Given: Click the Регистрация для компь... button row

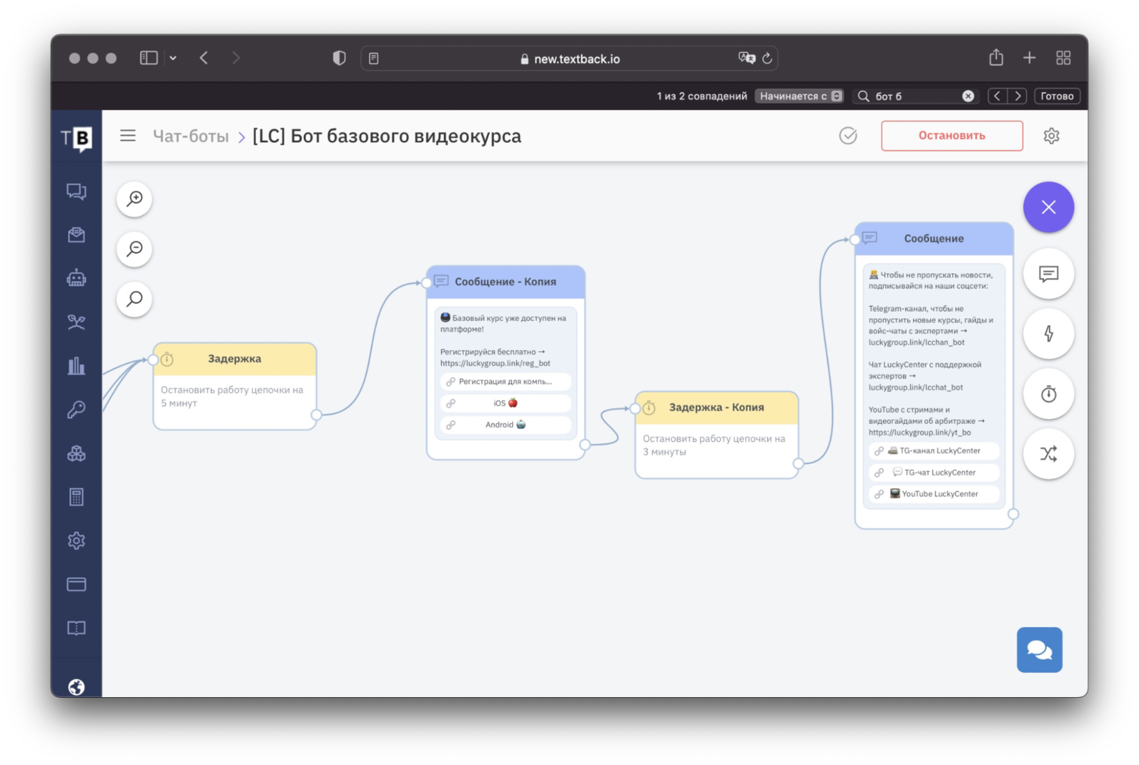Looking at the screenshot, I should [506, 381].
